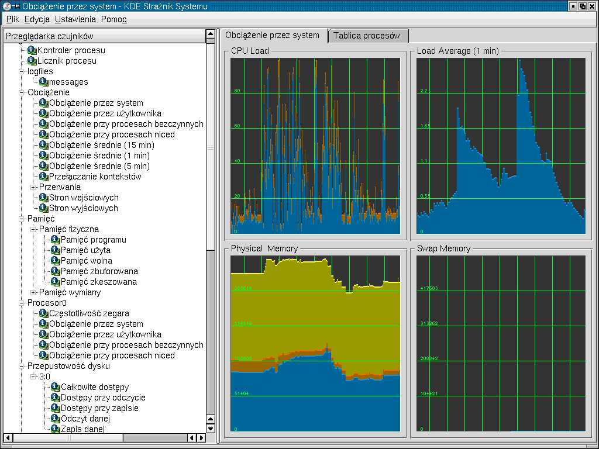Click the sensor tree vertical scrollbar thumb
Screen dimensions: 599x449
pyautogui.click(x=211, y=147)
